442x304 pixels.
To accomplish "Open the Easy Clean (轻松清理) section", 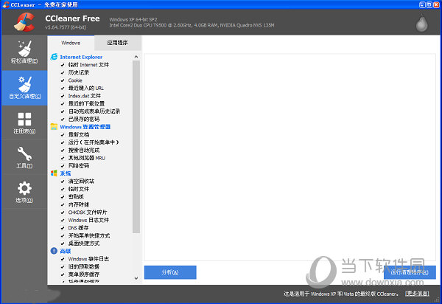I will [x=24, y=52].
